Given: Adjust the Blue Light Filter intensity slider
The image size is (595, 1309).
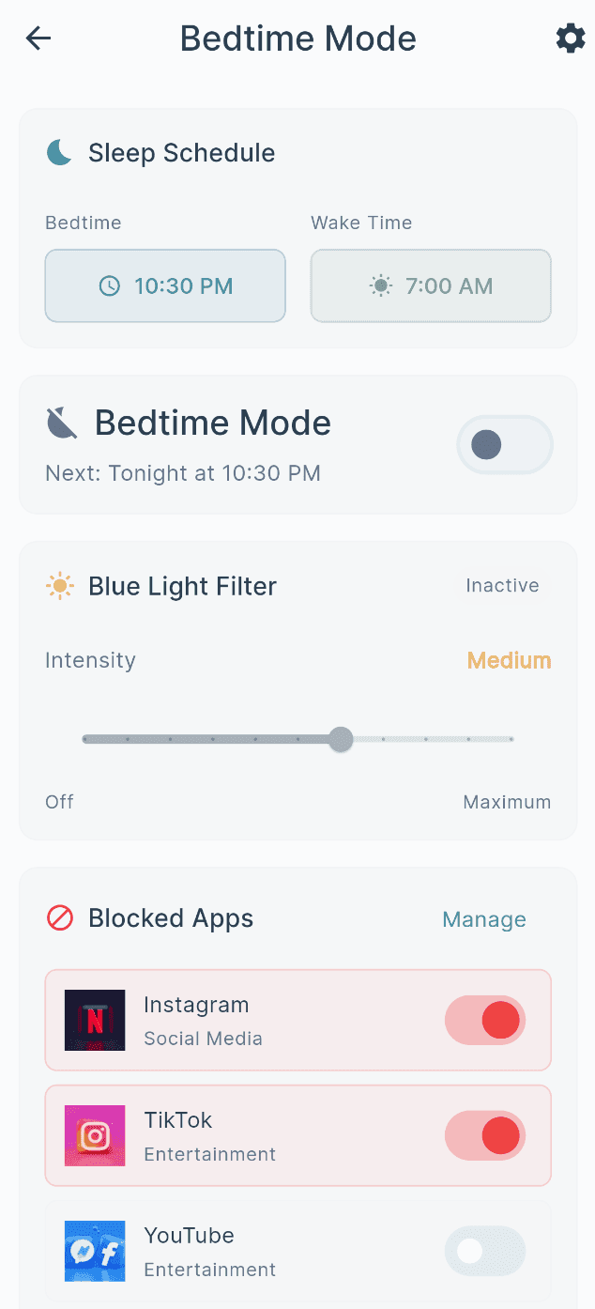Looking at the screenshot, I should coord(341,739).
